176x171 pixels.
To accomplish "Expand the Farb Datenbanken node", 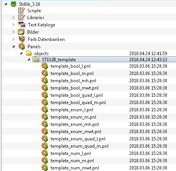I will click(13, 39).
